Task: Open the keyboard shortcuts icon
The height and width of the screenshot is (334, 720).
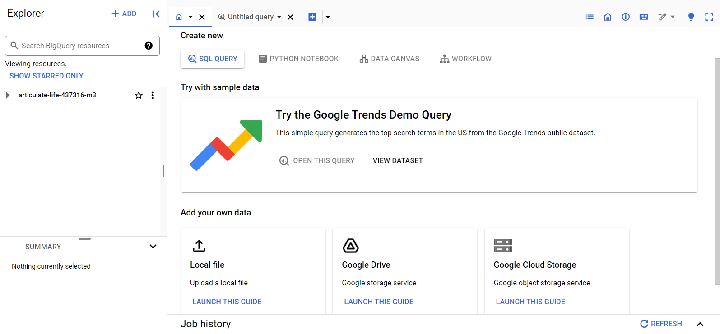Action: click(644, 17)
